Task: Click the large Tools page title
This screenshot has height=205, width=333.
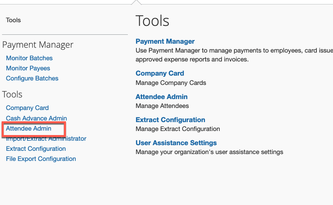Action: coord(152,21)
